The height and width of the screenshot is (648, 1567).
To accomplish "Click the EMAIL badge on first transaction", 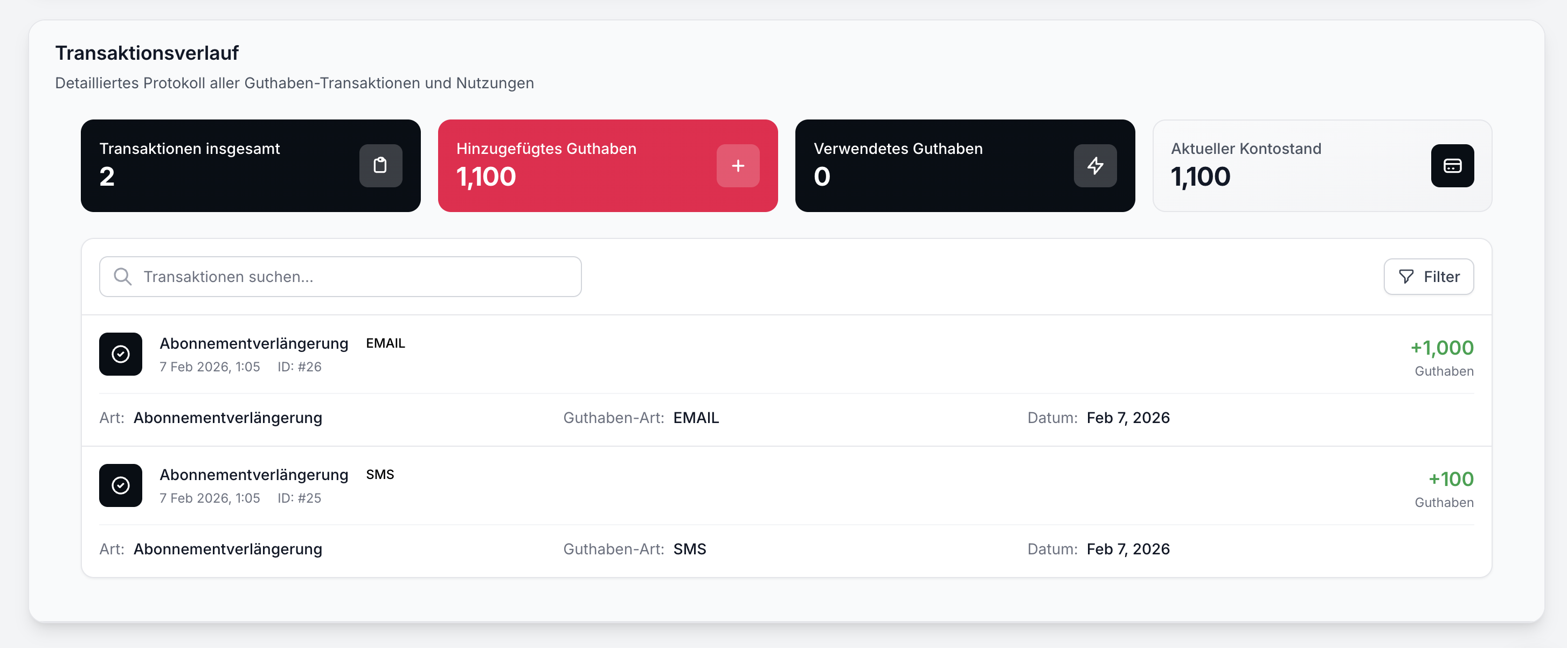I will coord(385,343).
